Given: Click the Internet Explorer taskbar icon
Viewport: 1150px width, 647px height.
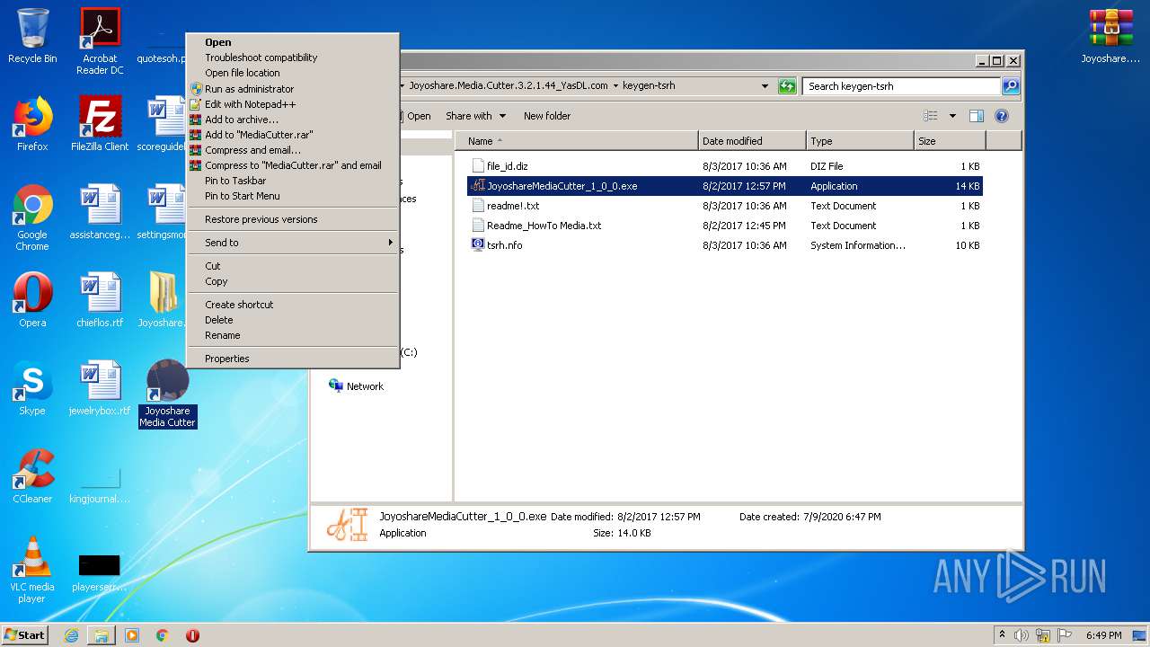Looking at the screenshot, I should pos(71,635).
